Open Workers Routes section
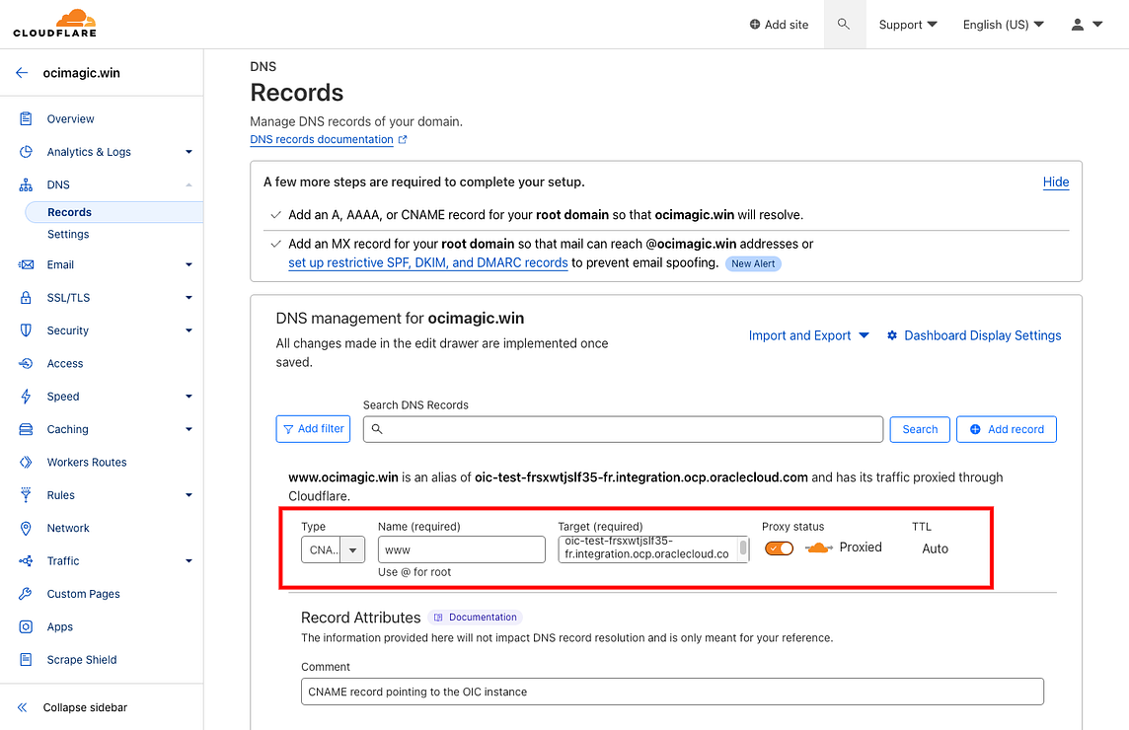1129x730 pixels. [87, 463]
